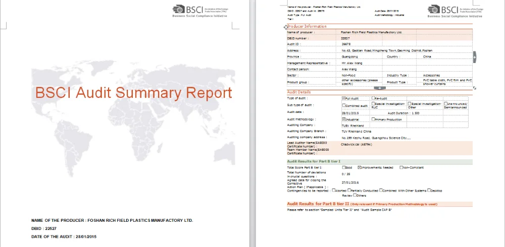Click the BSCI Audit Summary Report title

click(x=133, y=93)
